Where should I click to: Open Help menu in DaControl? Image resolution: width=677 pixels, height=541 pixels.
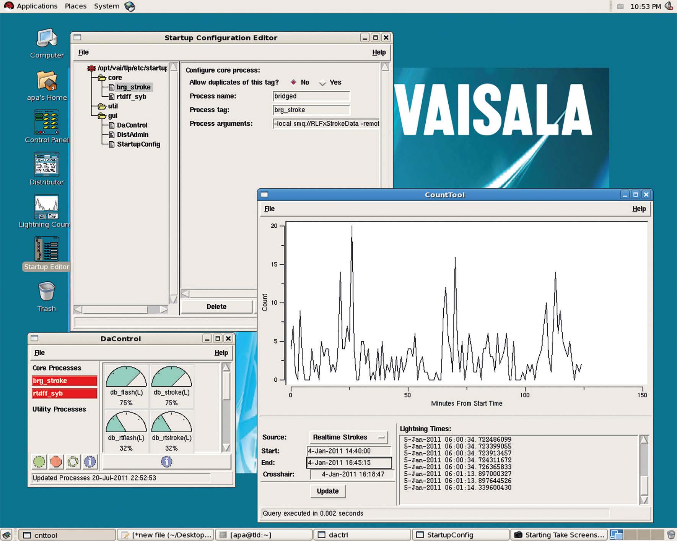coord(221,353)
